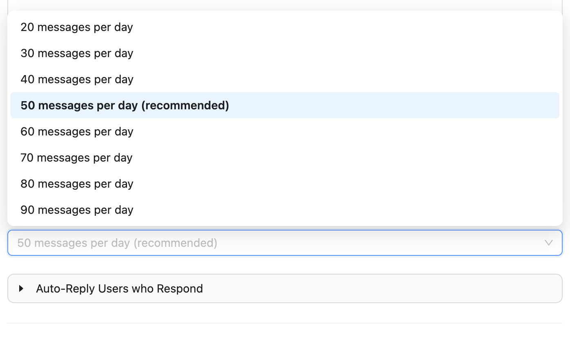
Task: Open the messages per day combo box
Action: click(285, 243)
